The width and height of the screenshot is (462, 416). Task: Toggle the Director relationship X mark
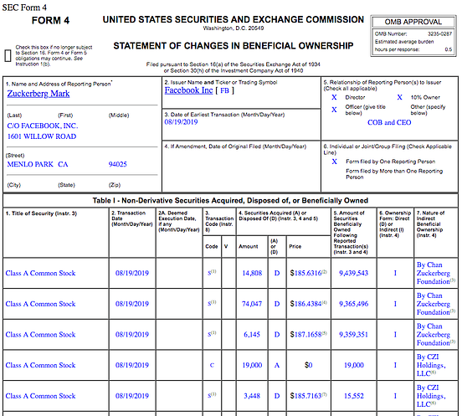(x=334, y=97)
